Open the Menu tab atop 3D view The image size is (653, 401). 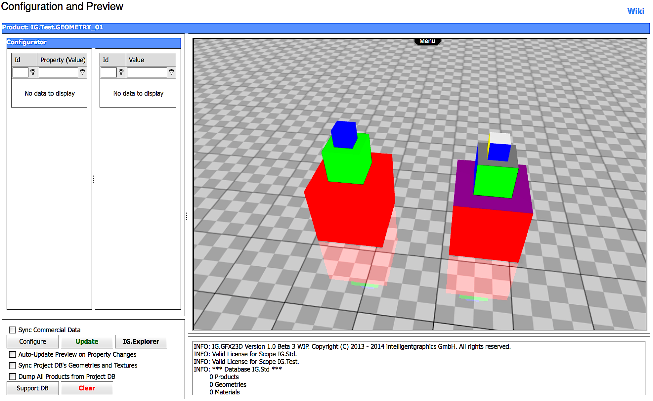427,41
